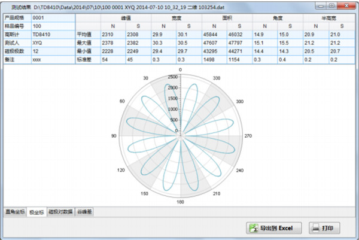This screenshot has width=359, height=240.
Task: Select the 面积 column header
Action: pyautogui.click(x=227, y=18)
